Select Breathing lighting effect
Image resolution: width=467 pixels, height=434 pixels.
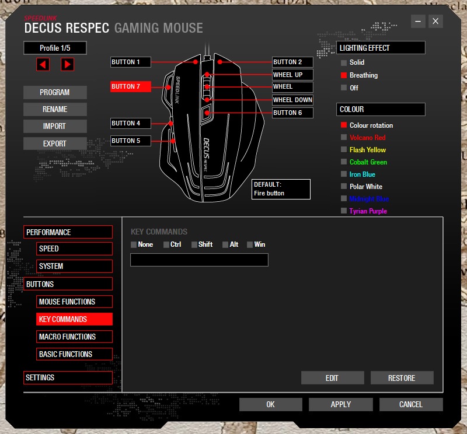pos(344,75)
